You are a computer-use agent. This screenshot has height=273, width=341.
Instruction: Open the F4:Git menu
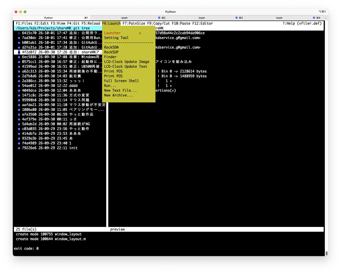coord(73,23)
